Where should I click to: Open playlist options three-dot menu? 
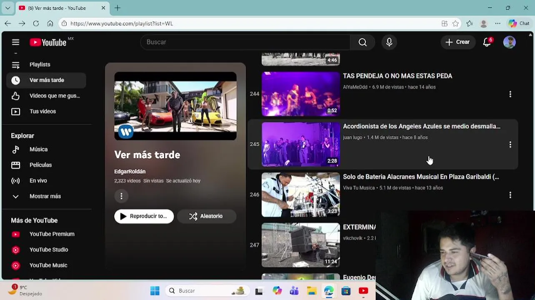[121, 196]
